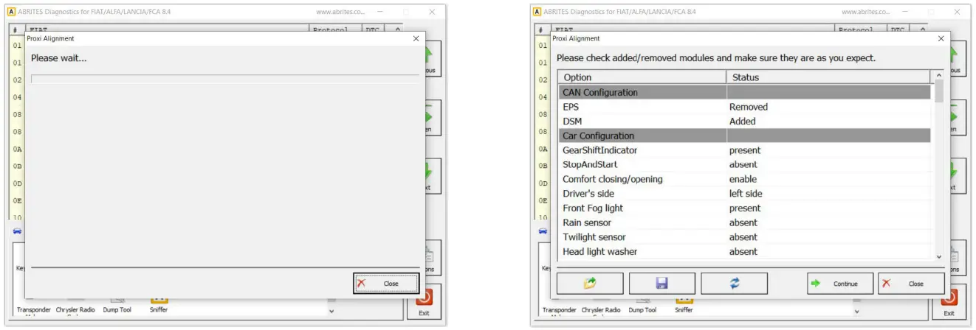Dismiss the module check dialog via its title bar X
Viewport: 976px width, 330px height.
[x=941, y=38]
